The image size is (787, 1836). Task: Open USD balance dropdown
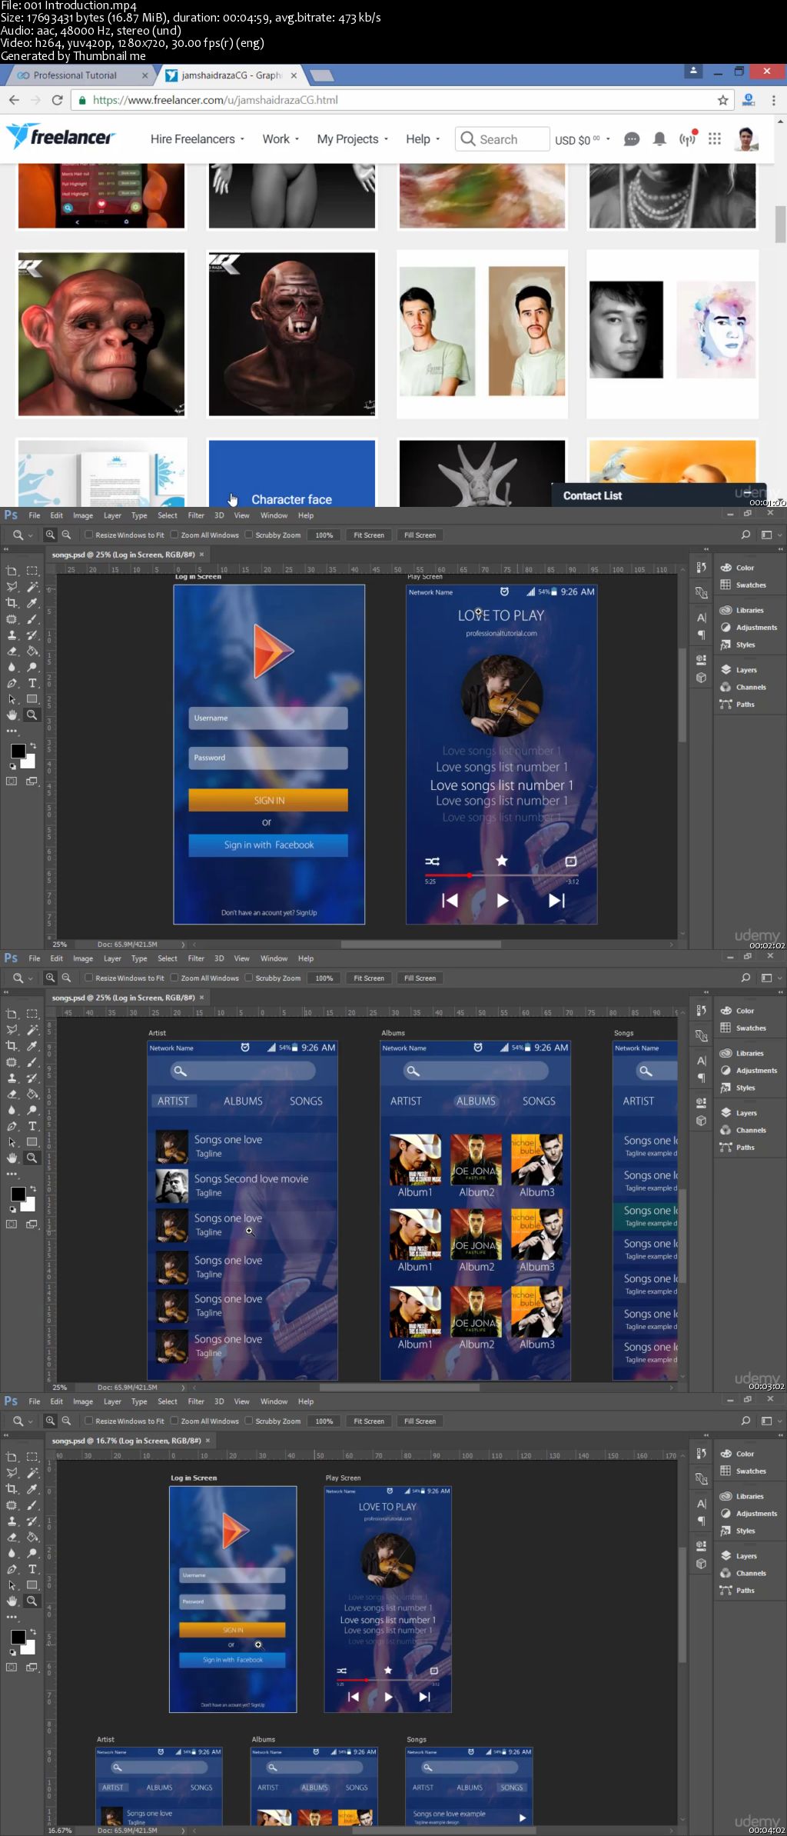click(583, 140)
